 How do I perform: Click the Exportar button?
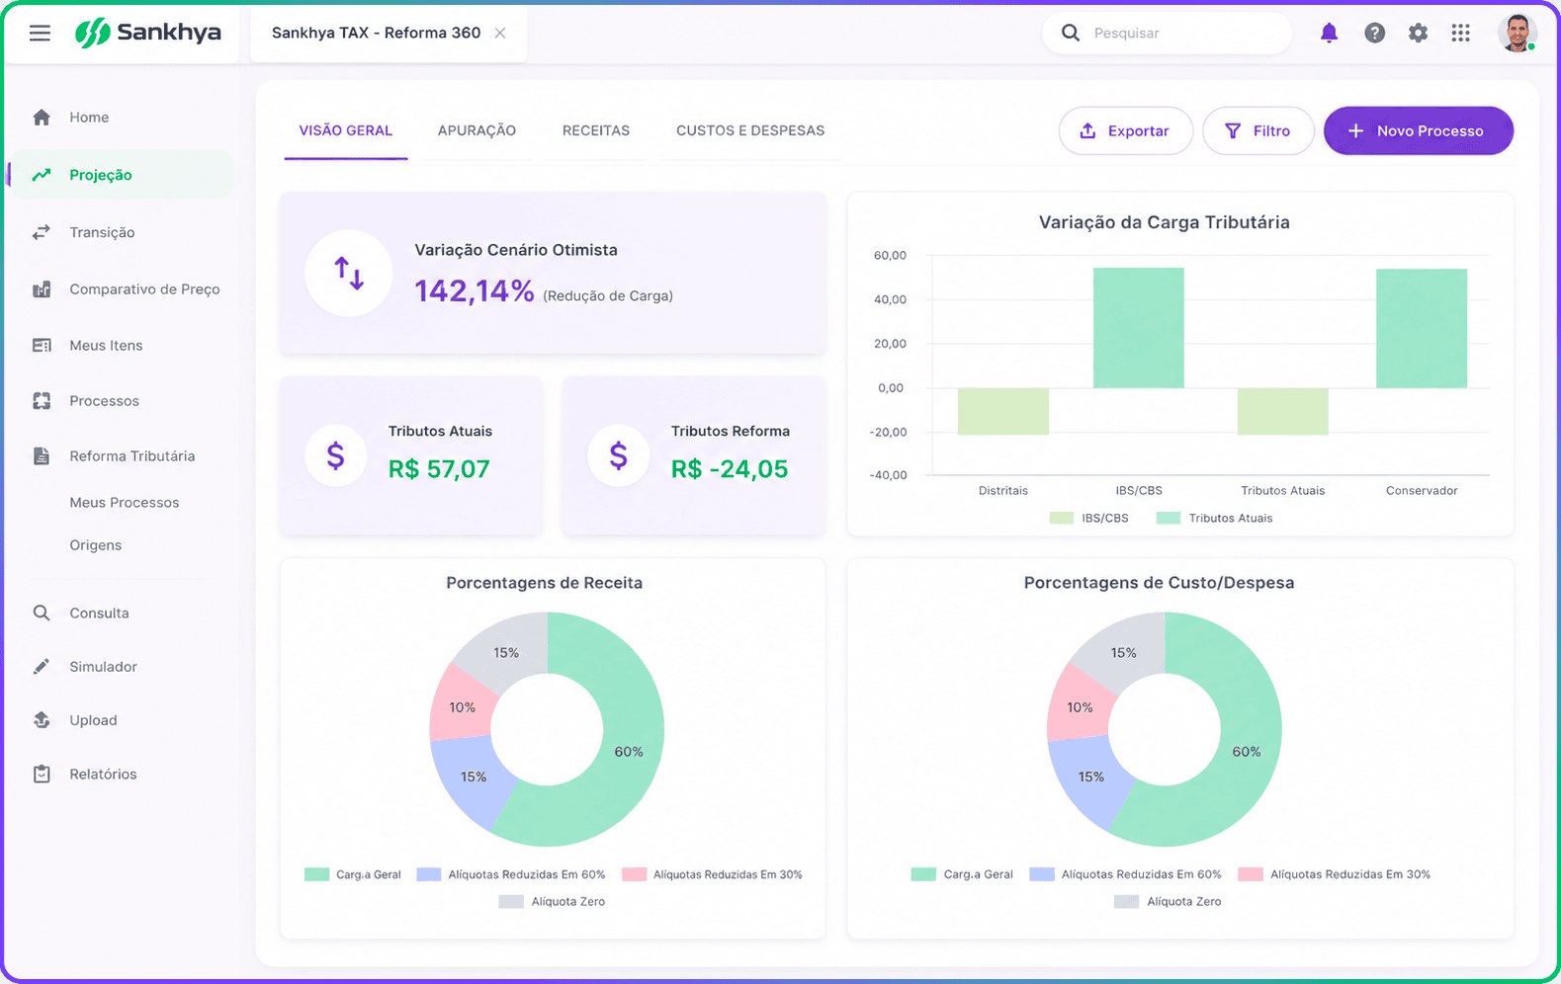(1125, 130)
